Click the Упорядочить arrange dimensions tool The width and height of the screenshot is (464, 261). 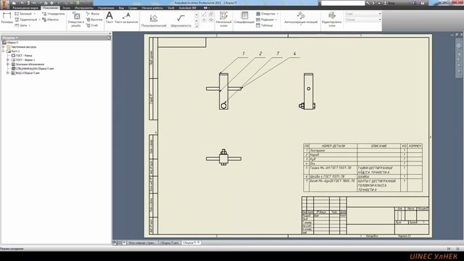click(53, 14)
